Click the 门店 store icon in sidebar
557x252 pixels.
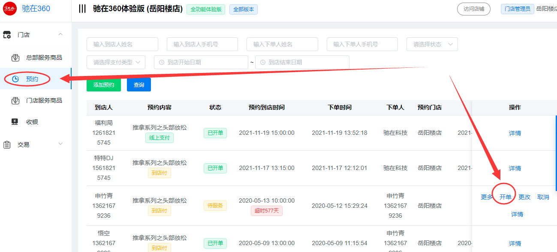click(x=7, y=35)
